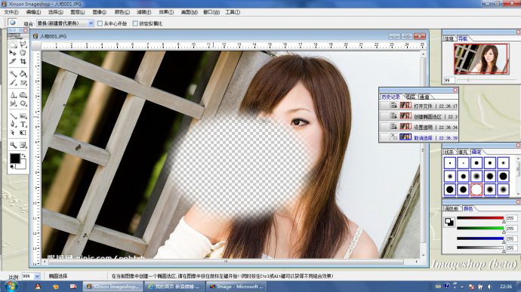Open the 编辑(E) menu
The image size is (521, 292).
coord(33,12)
